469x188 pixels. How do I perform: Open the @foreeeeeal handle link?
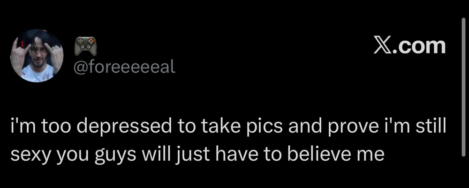124,67
